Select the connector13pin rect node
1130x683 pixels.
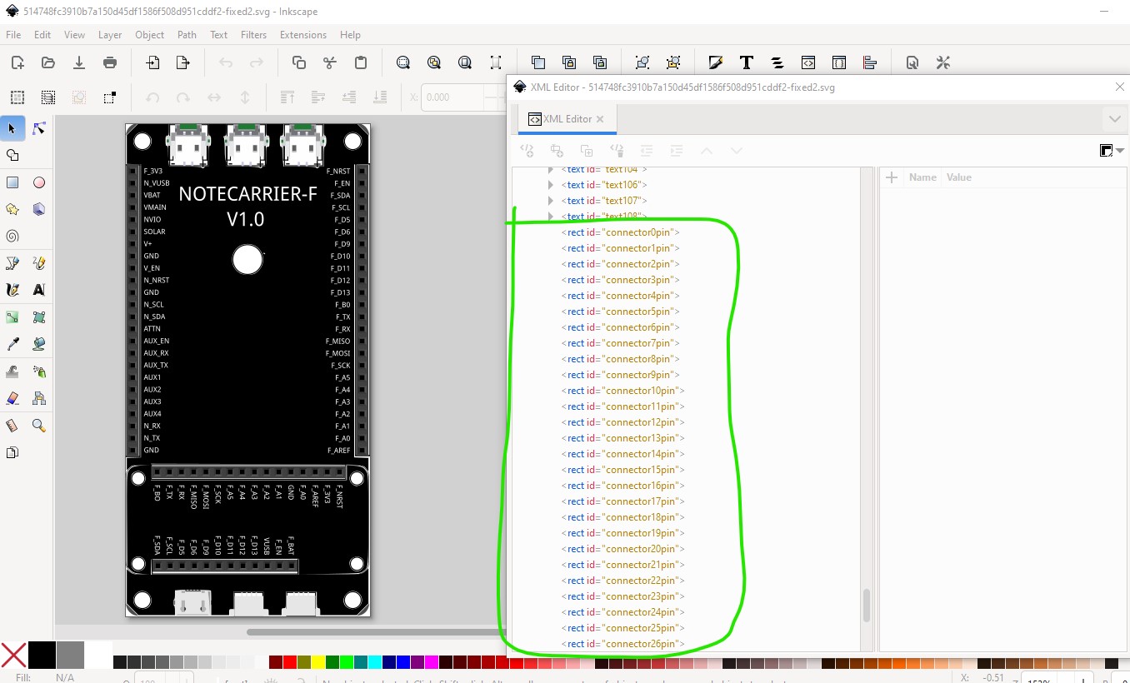tap(622, 438)
